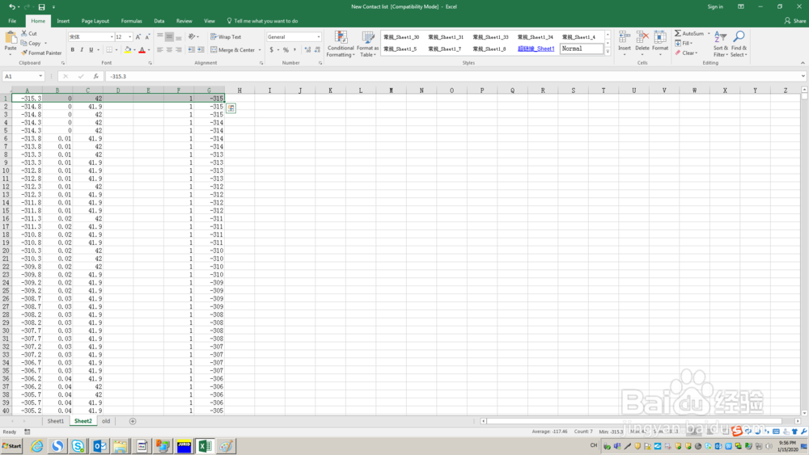The width and height of the screenshot is (809, 455).
Task: Click the Tell me what you want search box
Action: point(262,21)
